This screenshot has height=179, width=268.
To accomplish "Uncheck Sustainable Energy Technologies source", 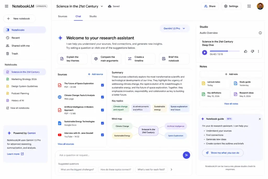I will (102, 123).
